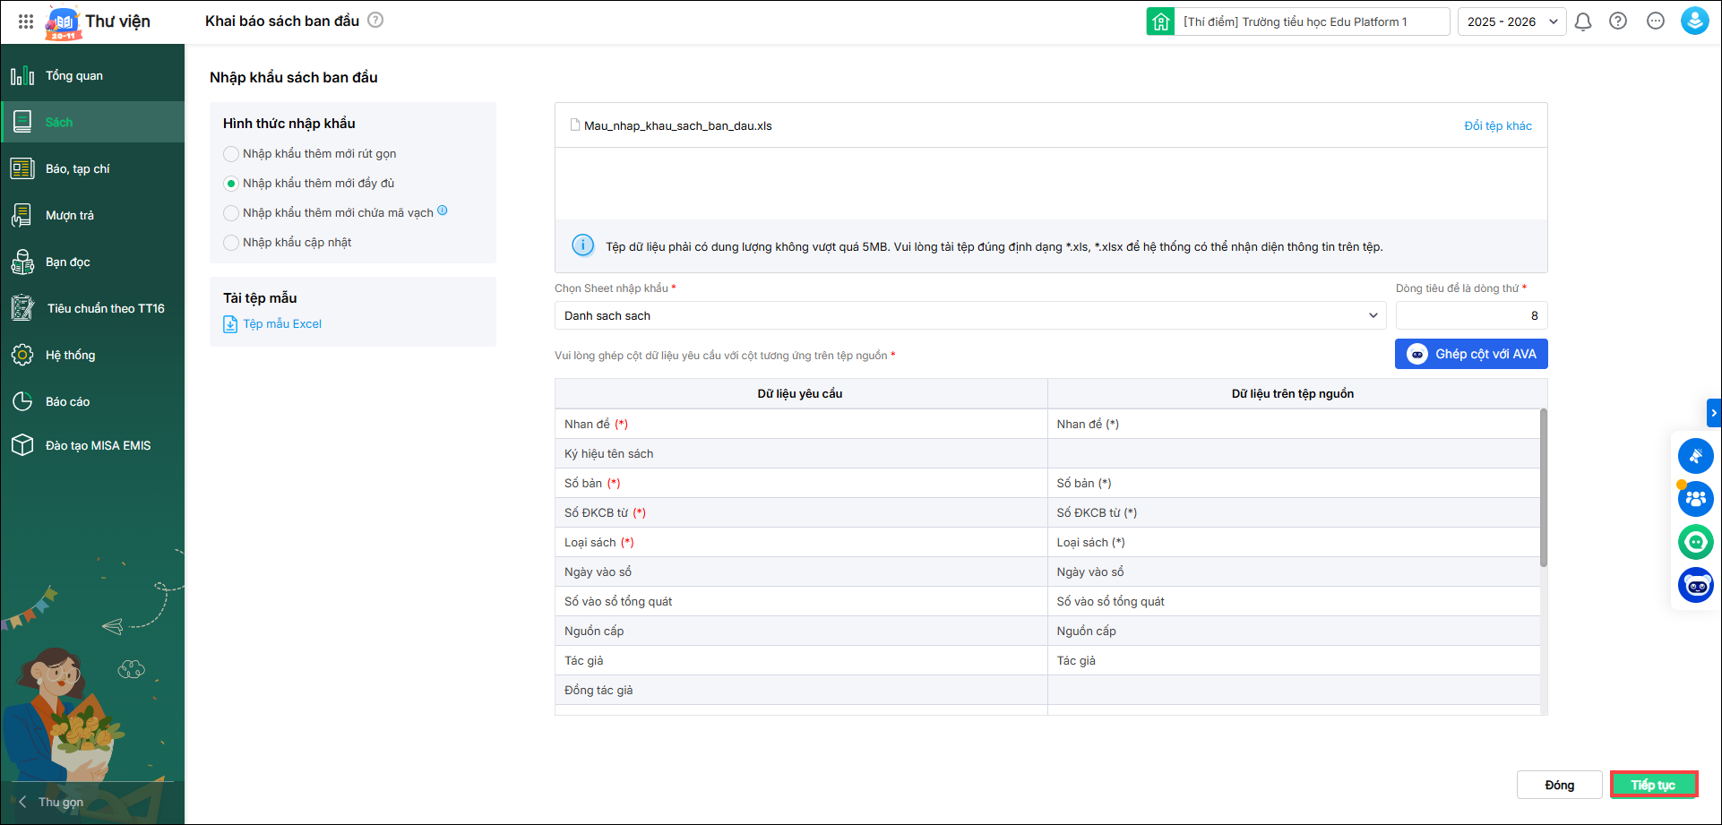Image resolution: width=1722 pixels, height=825 pixels.
Task: Click the header row number input field
Action: tap(1470, 315)
